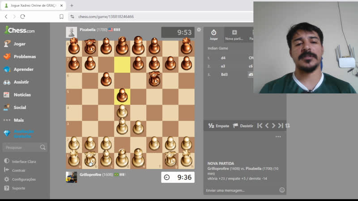358x201 pixels.
Task: Open emoji picker in chat
Action: tap(282, 190)
